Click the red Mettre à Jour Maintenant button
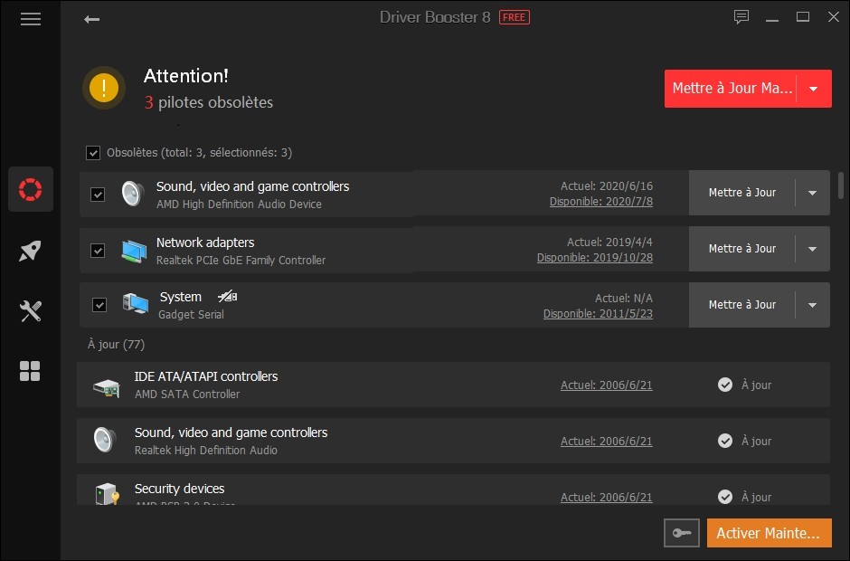This screenshot has height=561, width=850. 731,89
